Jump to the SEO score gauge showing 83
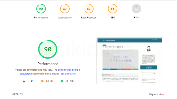 tap(113, 9)
